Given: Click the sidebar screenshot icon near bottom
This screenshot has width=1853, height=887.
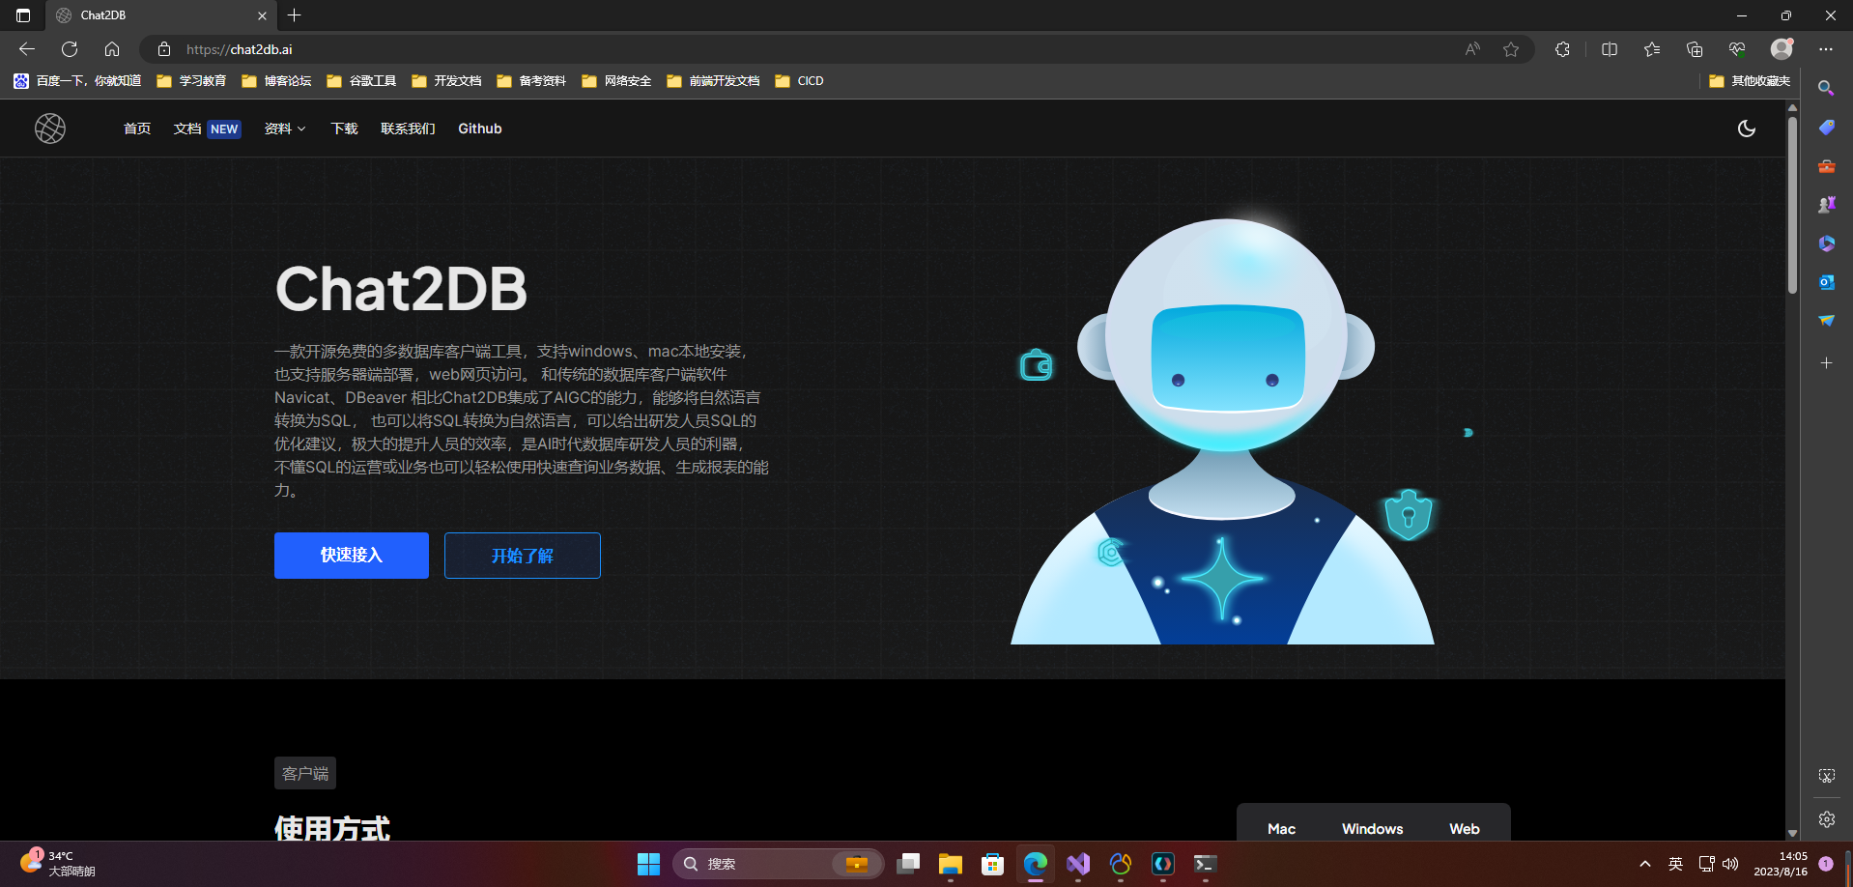Looking at the screenshot, I should click(1826, 776).
